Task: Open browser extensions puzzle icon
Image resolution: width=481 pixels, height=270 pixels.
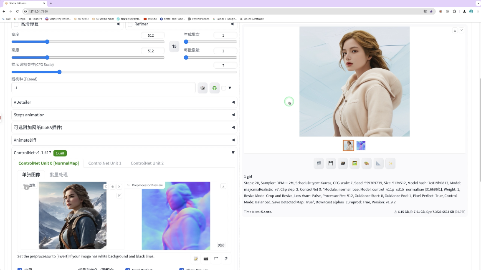Action: [454, 11]
